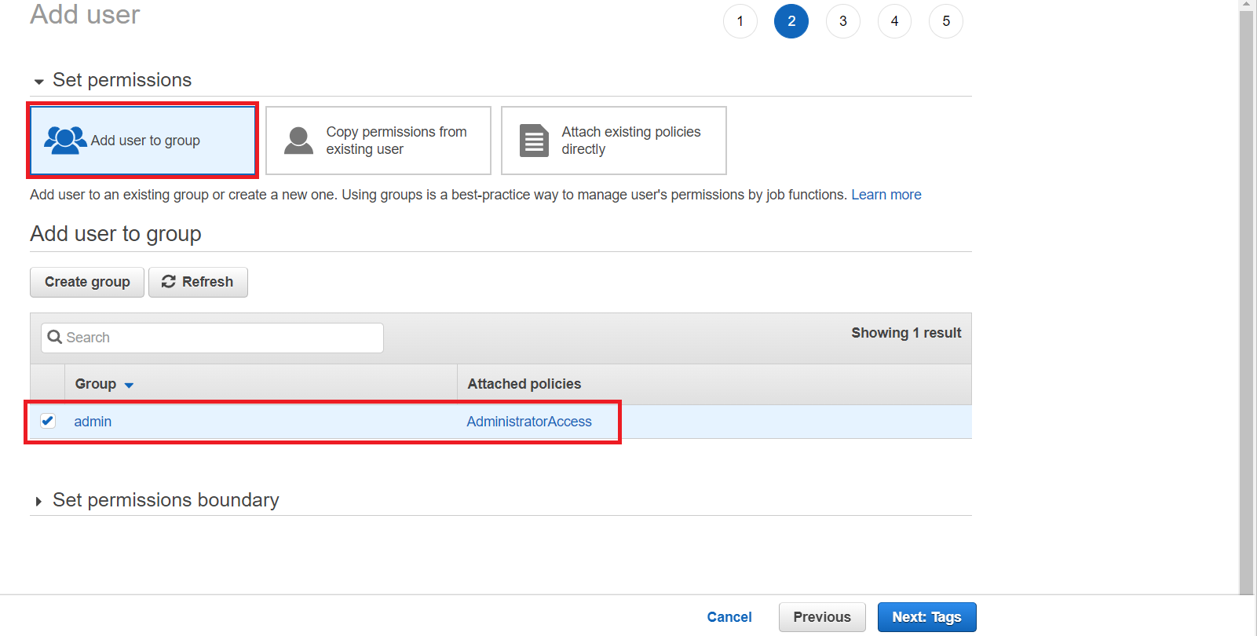Click the Showing 1 result text
The height and width of the screenshot is (636, 1257).
click(x=906, y=333)
